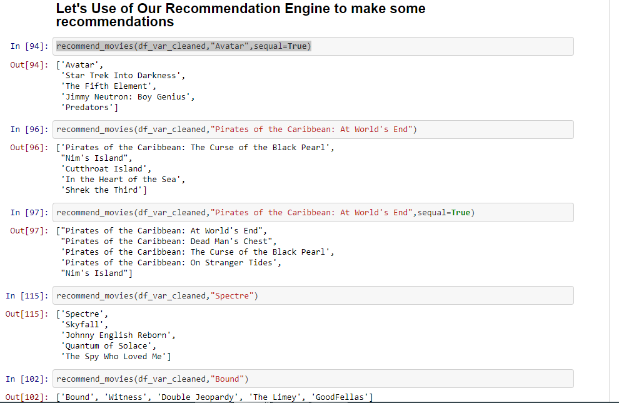Click the Out[115] output prompt
This screenshot has height=403, width=619.
pos(27,314)
